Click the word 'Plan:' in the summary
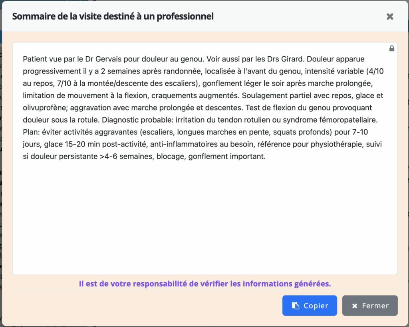 tap(32, 132)
